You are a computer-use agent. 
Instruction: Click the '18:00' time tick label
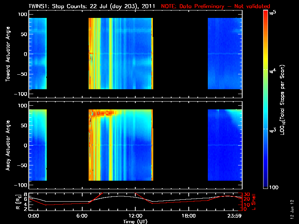point(189,216)
